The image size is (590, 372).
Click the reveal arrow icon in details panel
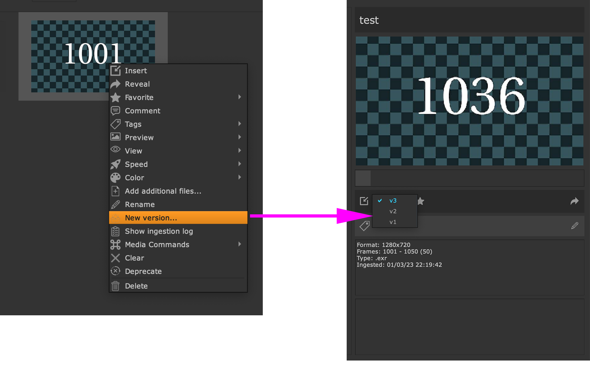click(x=574, y=201)
